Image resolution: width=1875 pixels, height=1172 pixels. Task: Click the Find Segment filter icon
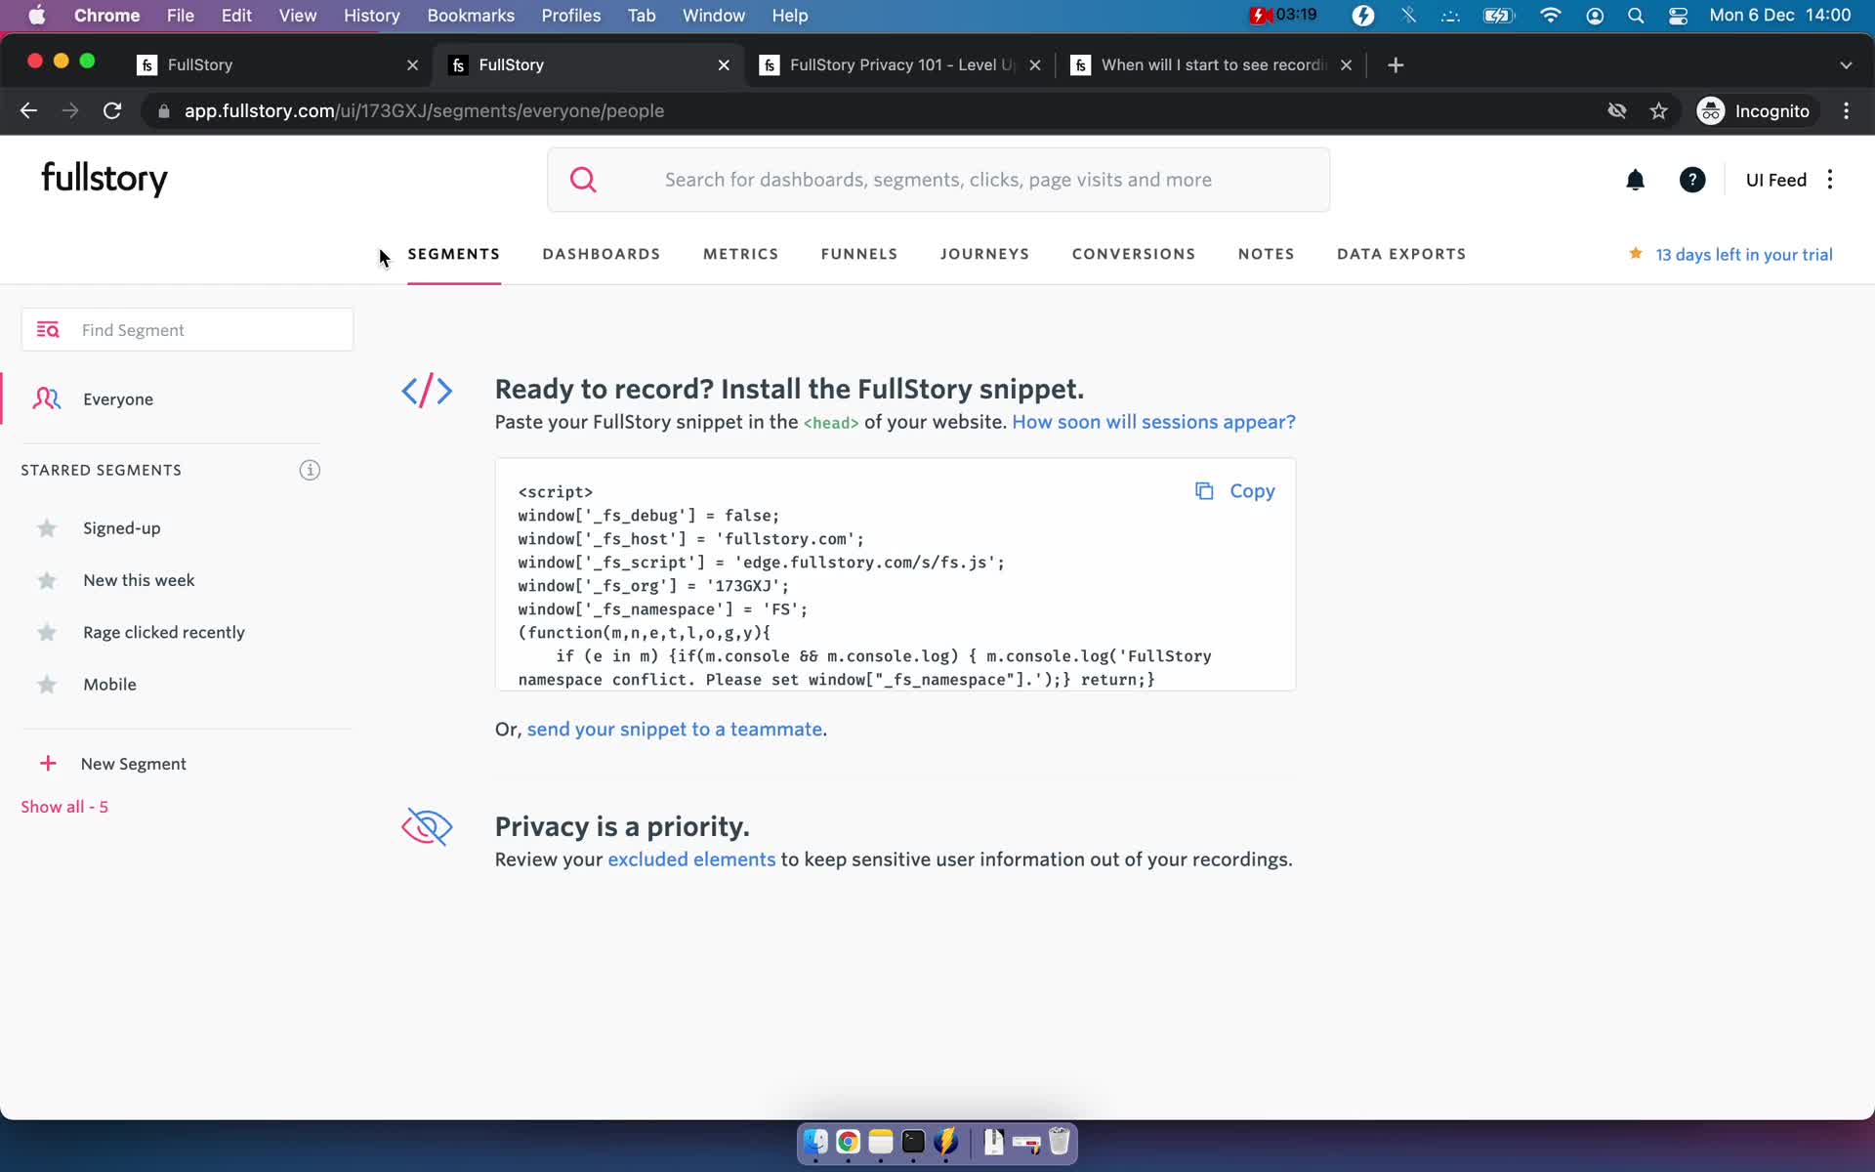pos(48,330)
